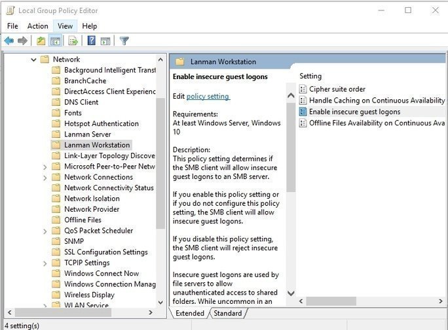Select Windows Connection Manager tree item

(x=110, y=284)
